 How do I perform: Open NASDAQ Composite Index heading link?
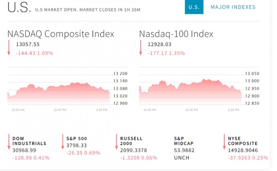[61, 34]
